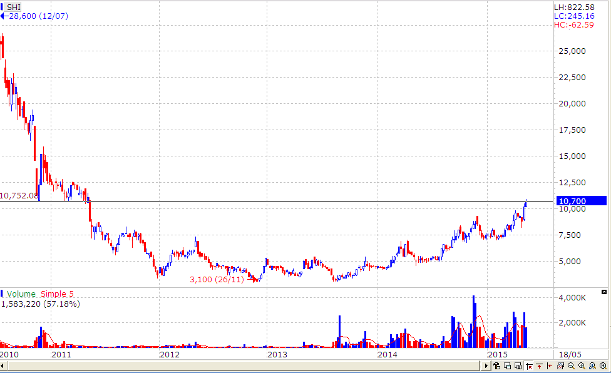The height and width of the screenshot is (373, 611).
Task: Click the 2015 date axis label
Action: coord(498,354)
